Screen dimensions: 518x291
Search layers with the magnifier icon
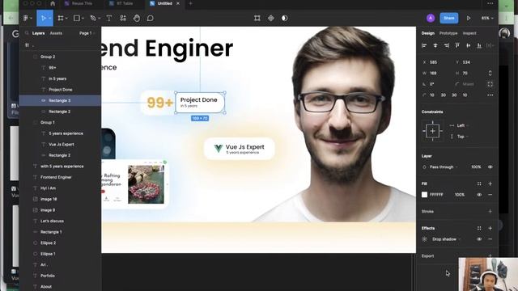click(27, 33)
